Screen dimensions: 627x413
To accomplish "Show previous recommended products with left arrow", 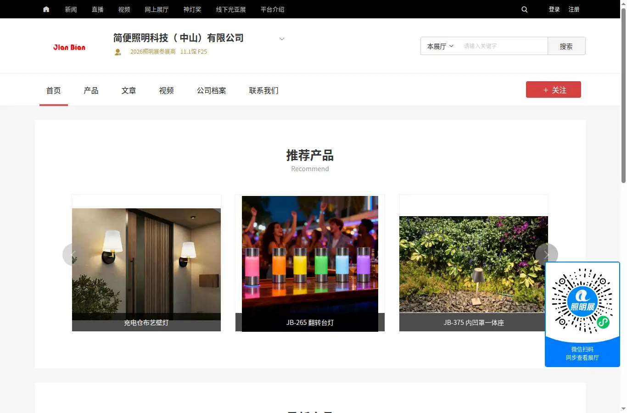I will [x=73, y=254].
